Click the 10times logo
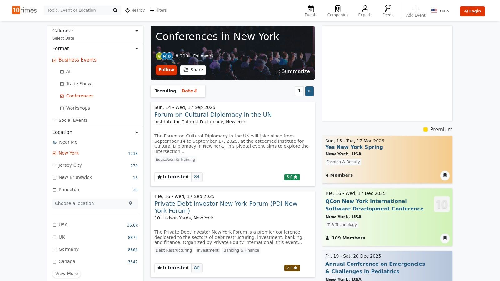 [24, 10]
